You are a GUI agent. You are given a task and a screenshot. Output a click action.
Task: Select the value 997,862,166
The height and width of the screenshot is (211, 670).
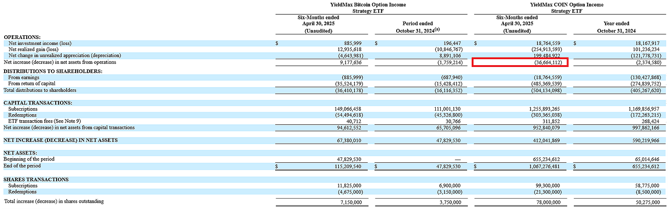647,128
